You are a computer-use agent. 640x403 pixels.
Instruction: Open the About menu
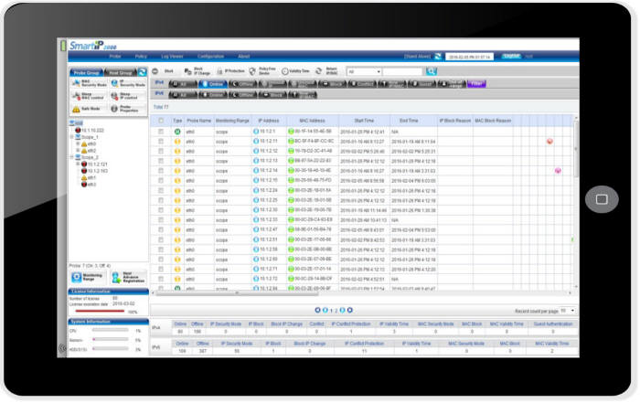tap(244, 57)
